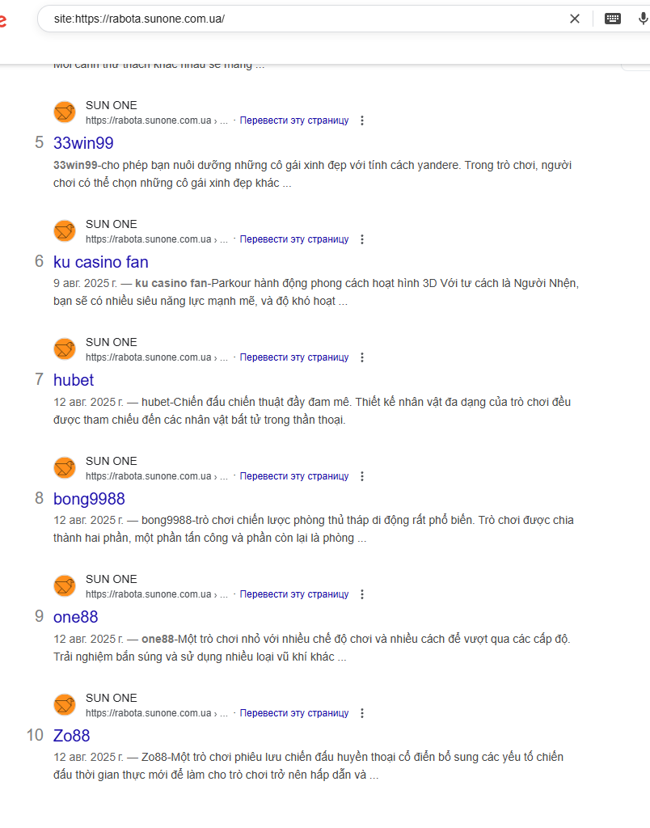Image resolution: width=650 pixels, height=828 pixels.
Task: Open three-dot menu for the hubet result
Action: (362, 357)
